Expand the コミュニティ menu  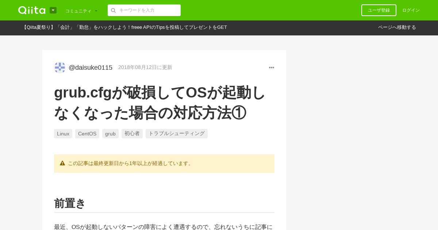tap(81, 11)
